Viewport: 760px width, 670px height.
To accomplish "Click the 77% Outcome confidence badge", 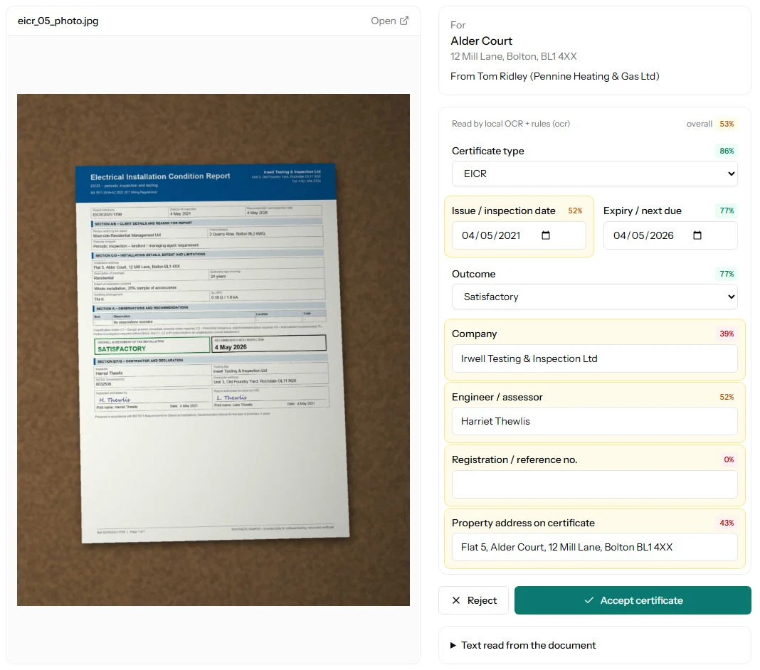I will click(x=726, y=275).
